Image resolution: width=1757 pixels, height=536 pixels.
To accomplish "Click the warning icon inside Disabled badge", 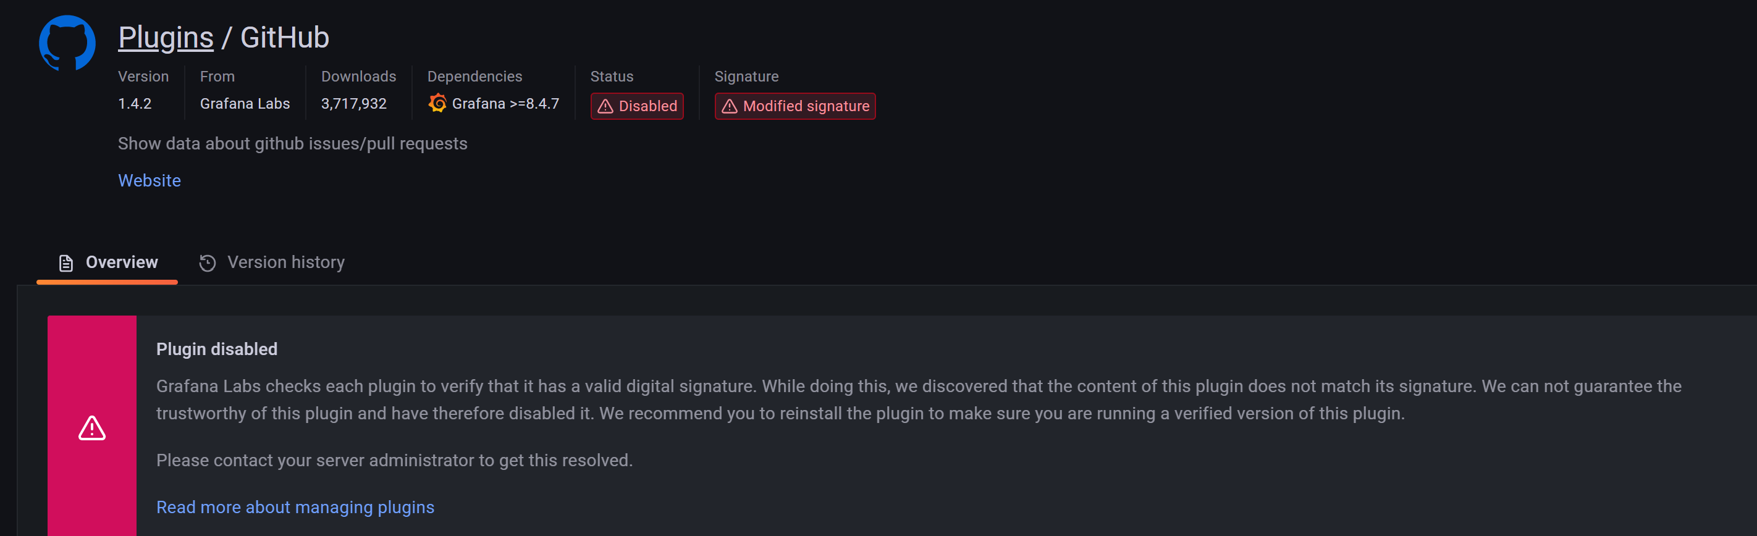I will coord(605,106).
